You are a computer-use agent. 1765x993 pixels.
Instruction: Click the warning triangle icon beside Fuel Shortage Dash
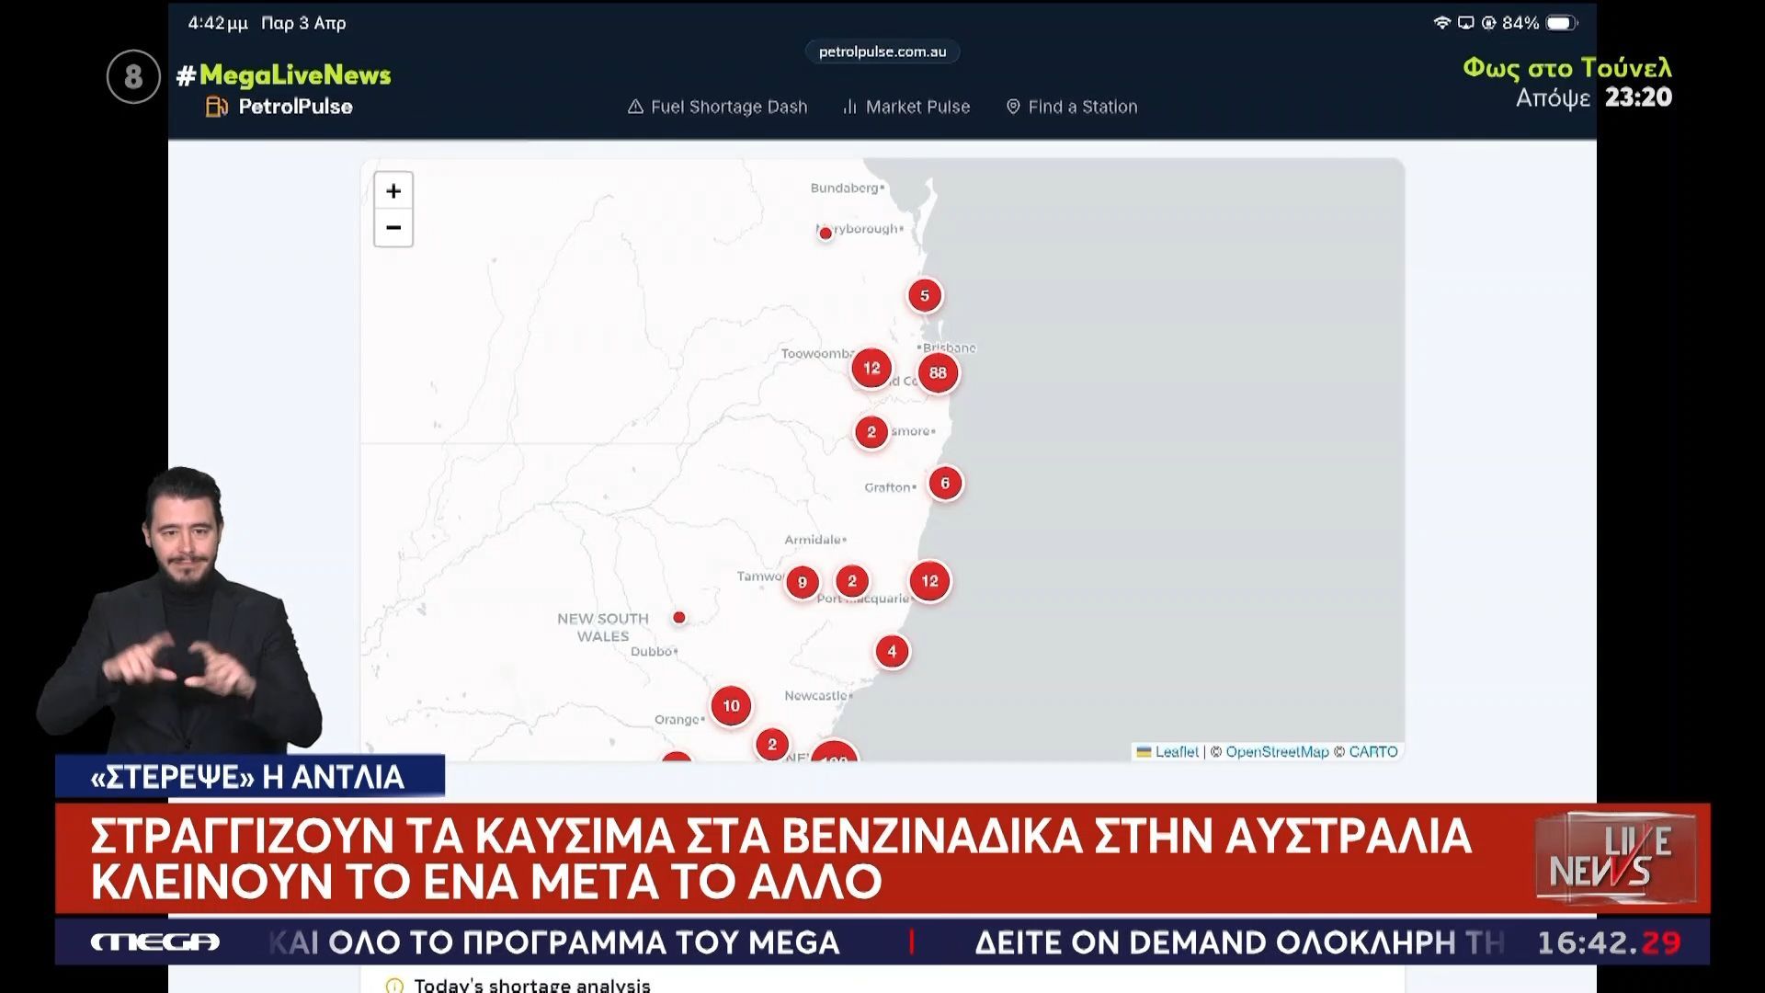635,107
